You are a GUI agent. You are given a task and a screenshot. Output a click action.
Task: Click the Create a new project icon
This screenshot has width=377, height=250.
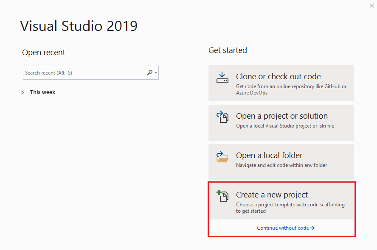(223, 196)
